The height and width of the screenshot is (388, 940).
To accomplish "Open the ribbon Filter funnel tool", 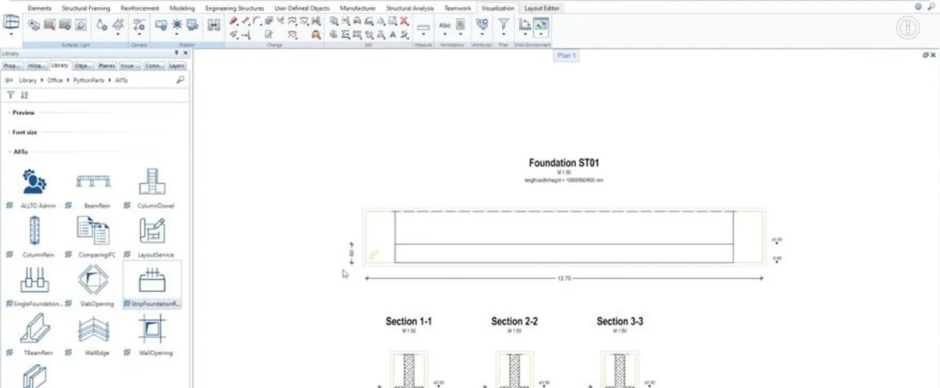I will (x=503, y=25).
